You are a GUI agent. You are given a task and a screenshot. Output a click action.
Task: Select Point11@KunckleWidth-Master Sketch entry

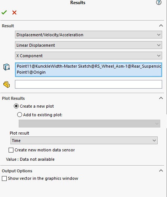point(89,66)
